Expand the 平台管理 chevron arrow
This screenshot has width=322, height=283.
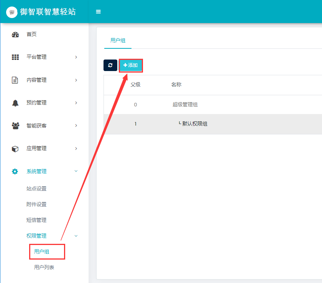(76, 57)
